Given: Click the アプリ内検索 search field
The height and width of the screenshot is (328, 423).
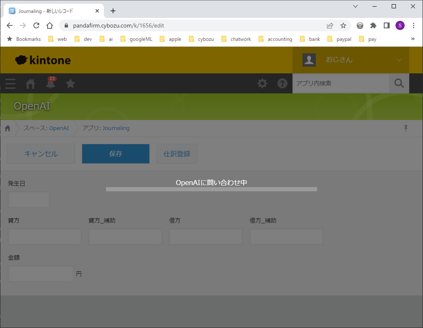Looking at the screenshot, I should [341, 83].
